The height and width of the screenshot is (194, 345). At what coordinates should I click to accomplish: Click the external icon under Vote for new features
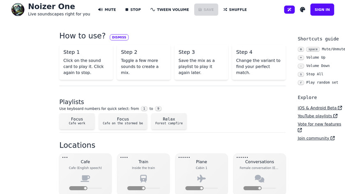300,130
